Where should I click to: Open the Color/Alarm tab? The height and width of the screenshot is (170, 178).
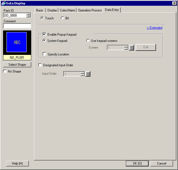[x=67, y=10]
